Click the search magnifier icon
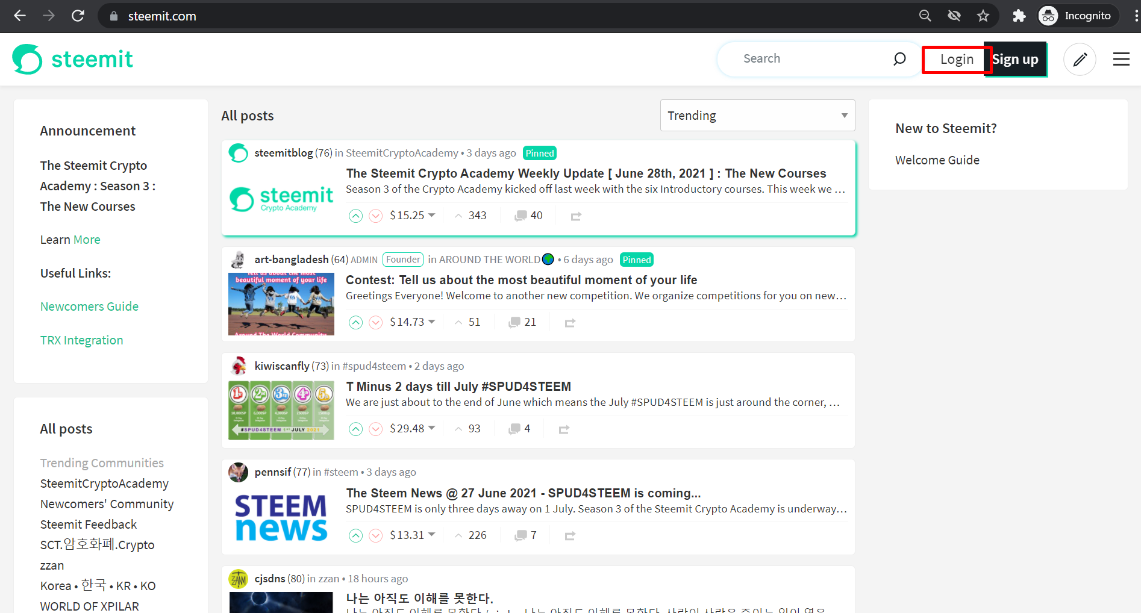 click(899, 58)
